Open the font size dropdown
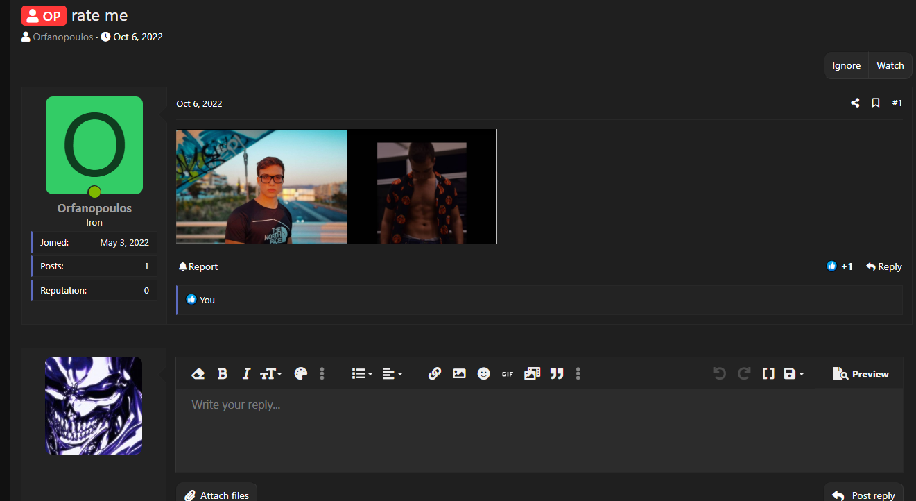Image resolution: width=916 pixels, height=501 pixels. pos(270,374)
